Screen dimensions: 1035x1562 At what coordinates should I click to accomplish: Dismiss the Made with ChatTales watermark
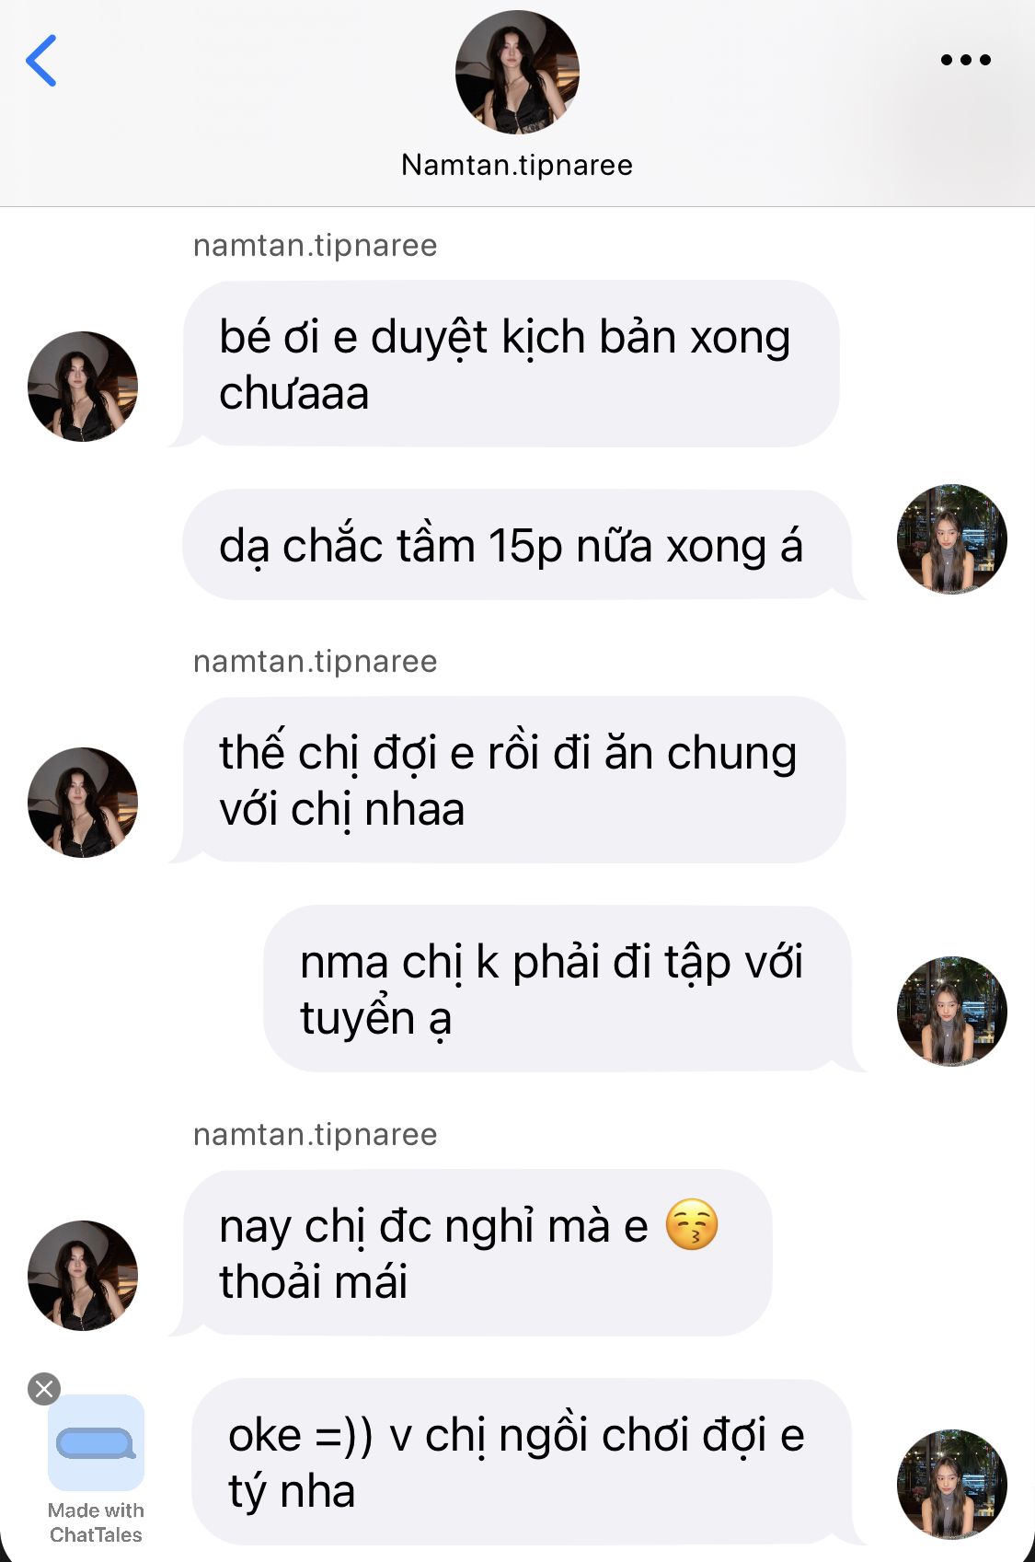pyautogui.click(x=43, y=1388)
